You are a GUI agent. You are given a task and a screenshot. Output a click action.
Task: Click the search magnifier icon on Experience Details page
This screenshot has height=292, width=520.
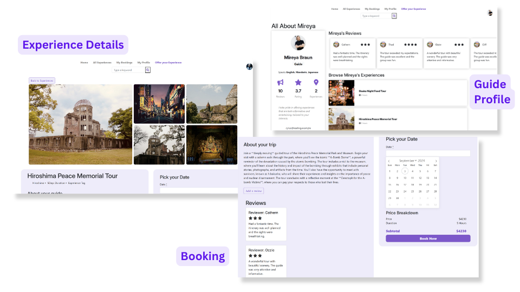(x=148, y=70)
